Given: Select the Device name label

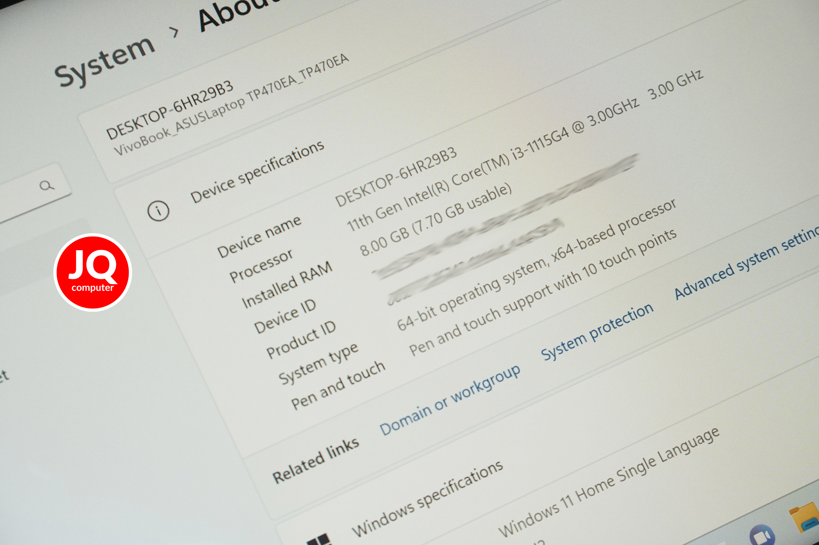Looking at the screenshot, I should tap(260, 236).
